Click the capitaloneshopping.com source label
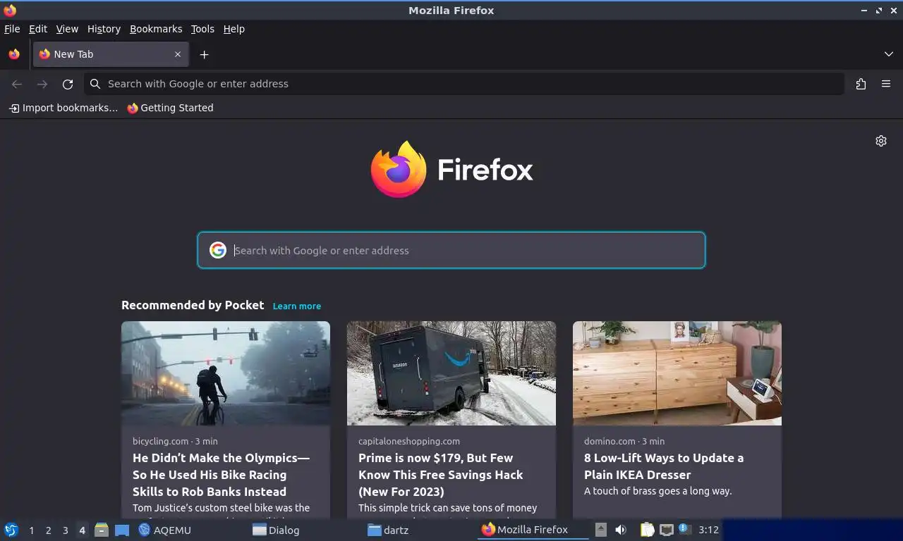 coord(409,441)
